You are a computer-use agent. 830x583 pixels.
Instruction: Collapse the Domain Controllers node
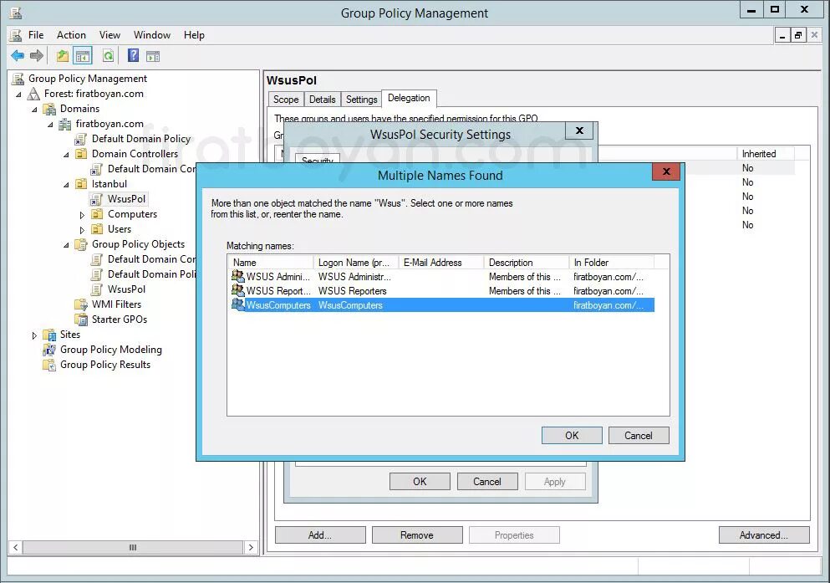67,155
